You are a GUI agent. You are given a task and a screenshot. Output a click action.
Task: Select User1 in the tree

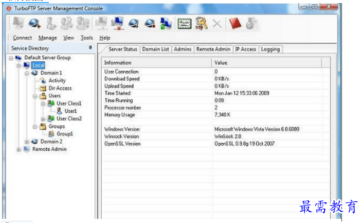70,111
